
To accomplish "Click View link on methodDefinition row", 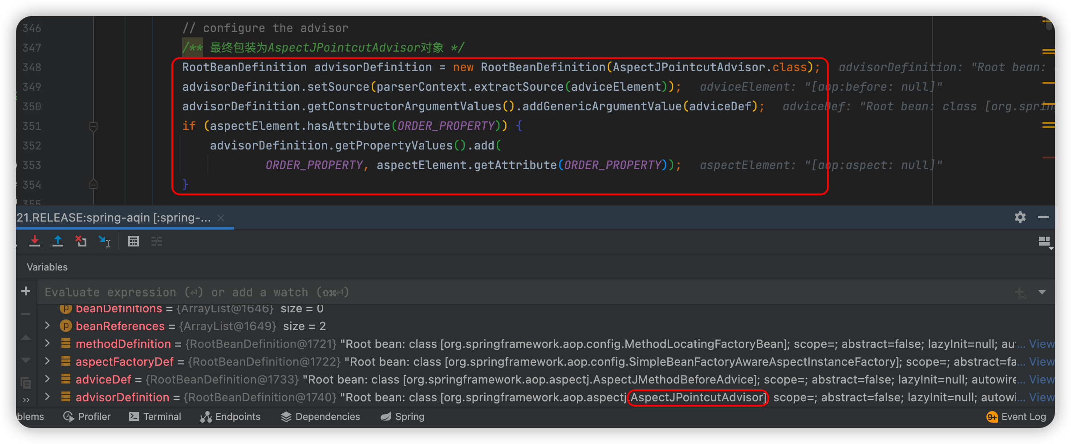I will 1042,344.
